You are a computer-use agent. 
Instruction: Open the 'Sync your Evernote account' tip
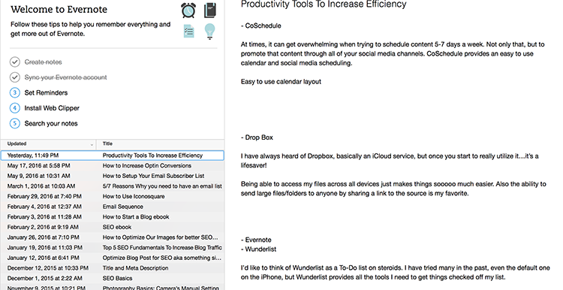(66, 77)
